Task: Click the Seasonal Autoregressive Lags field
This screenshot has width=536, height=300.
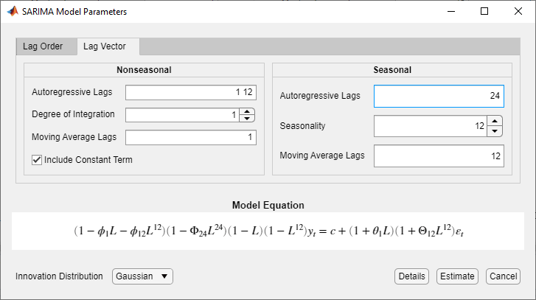Action: tap(439, 97)
